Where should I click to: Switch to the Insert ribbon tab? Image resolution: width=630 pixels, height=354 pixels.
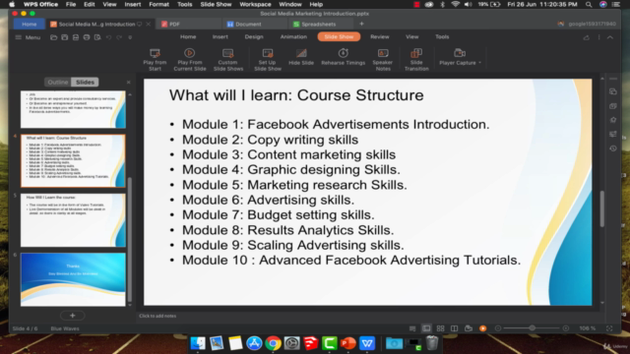click(x=220, y=37)
